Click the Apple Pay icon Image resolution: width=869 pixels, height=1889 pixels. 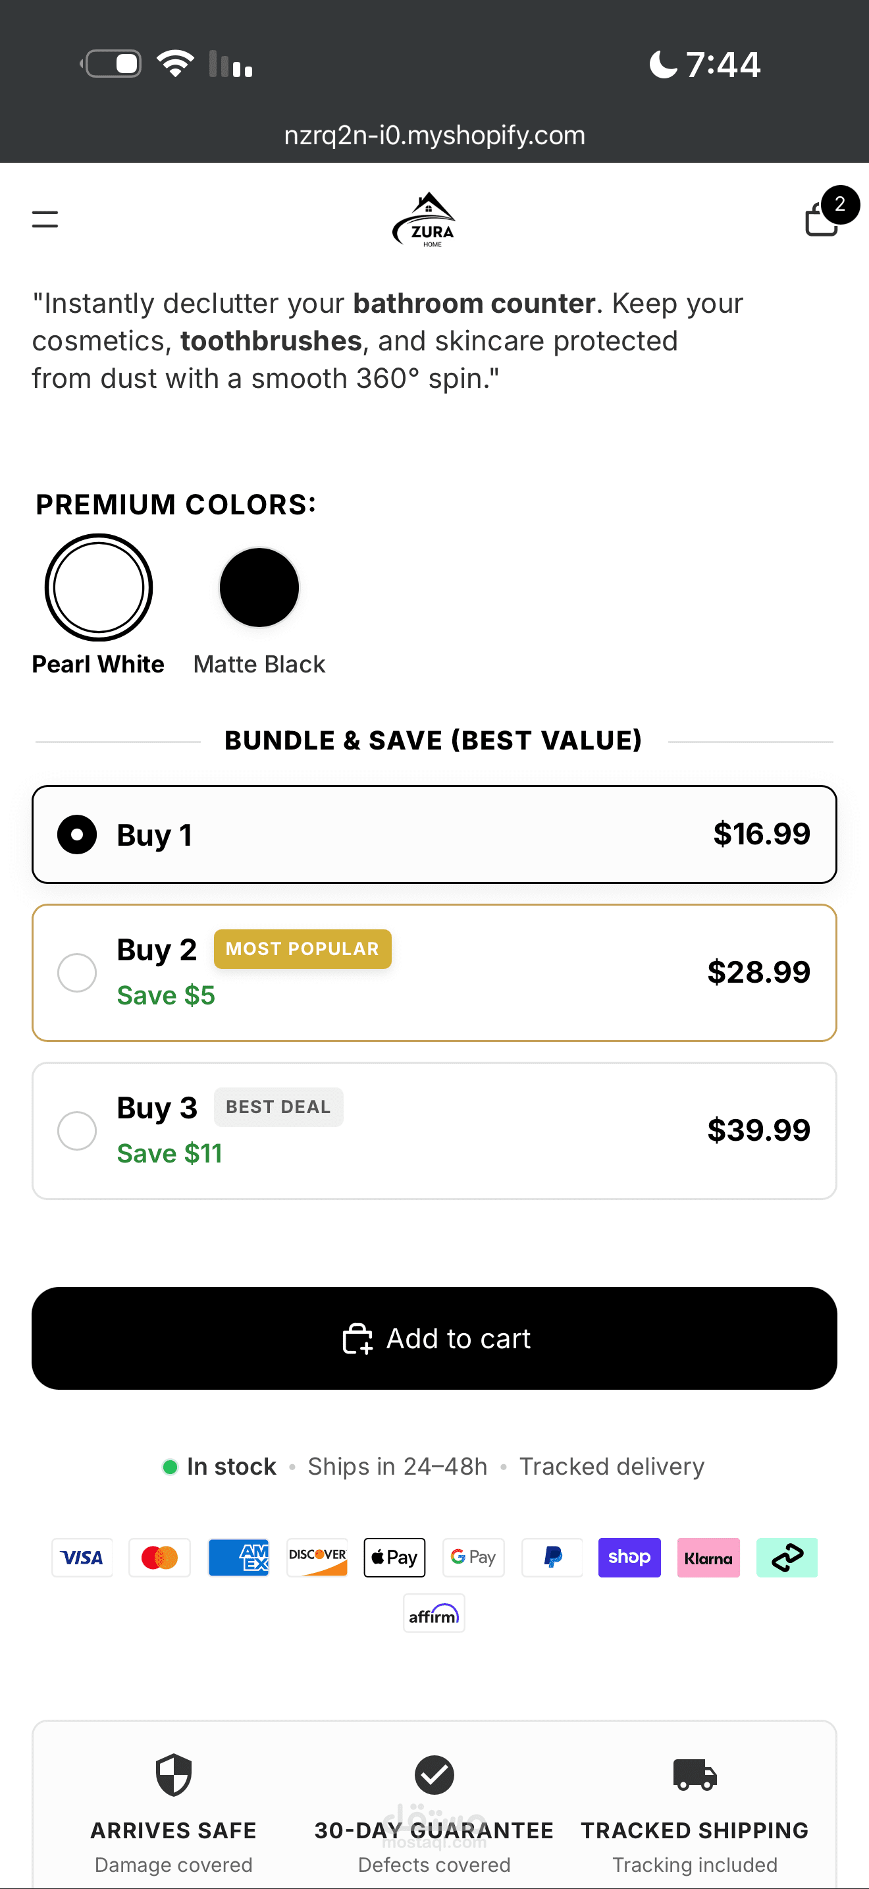394,1557
